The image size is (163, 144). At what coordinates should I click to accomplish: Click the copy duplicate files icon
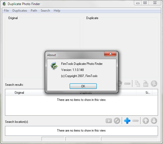tap(137, 84)
